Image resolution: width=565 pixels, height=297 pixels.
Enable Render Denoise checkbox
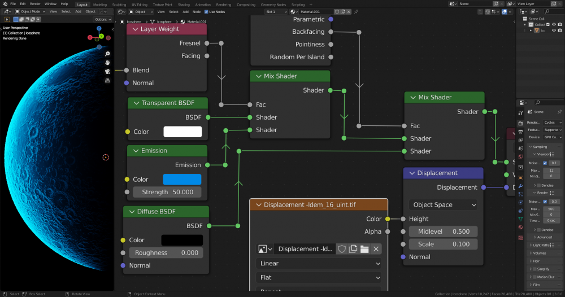pos(538,230)
